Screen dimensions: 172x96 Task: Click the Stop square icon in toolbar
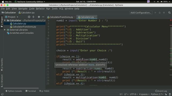tap(164, 13)
